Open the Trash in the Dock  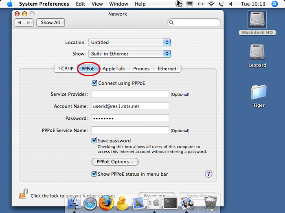pyautogui.click(x=210, y=203)
